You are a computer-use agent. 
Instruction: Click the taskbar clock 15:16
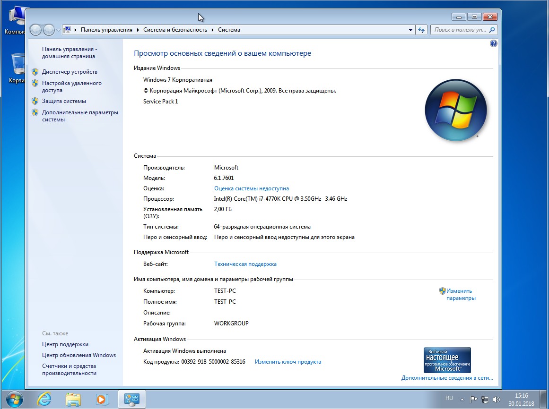click(522, 400)
